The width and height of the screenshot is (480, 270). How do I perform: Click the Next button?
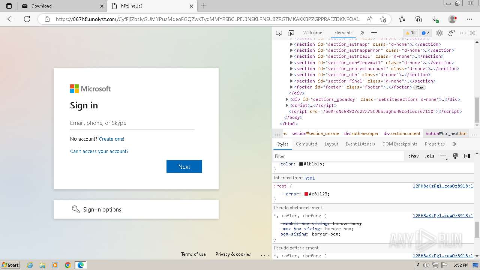point(184,166)
